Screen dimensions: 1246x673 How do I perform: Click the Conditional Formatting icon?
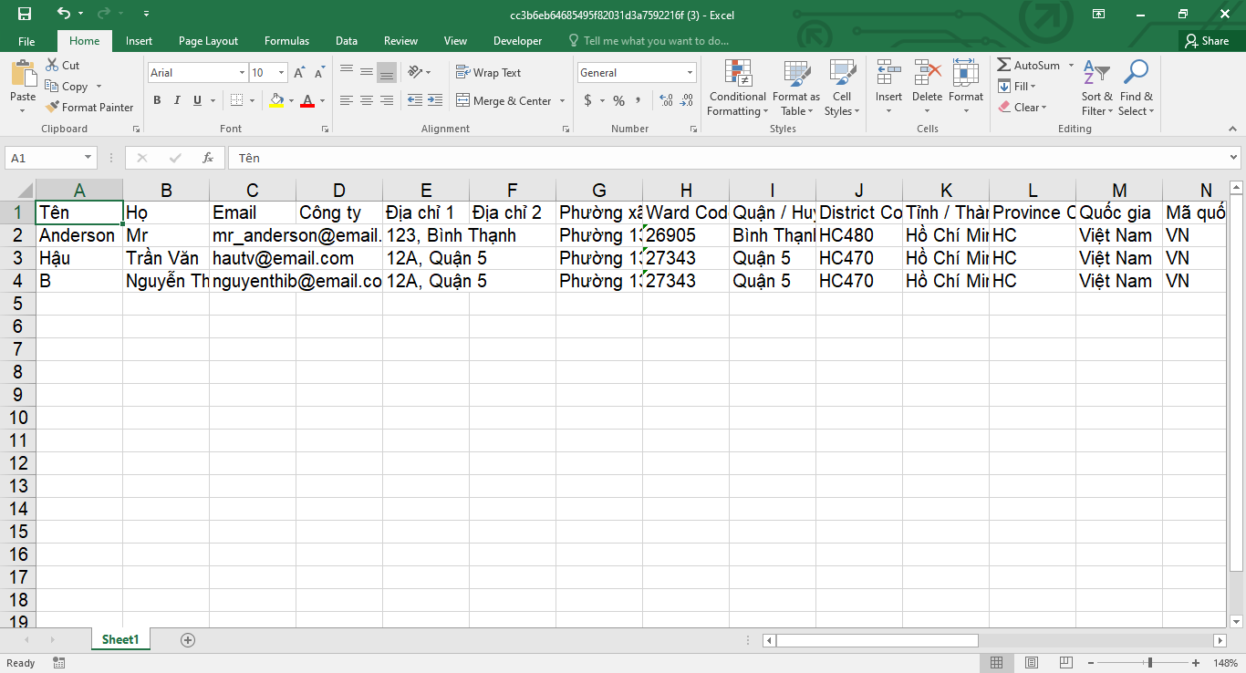737,74
